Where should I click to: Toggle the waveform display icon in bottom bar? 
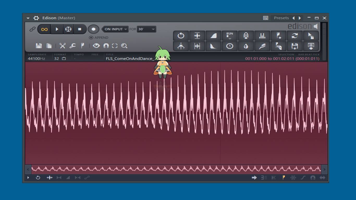(50, 178)
